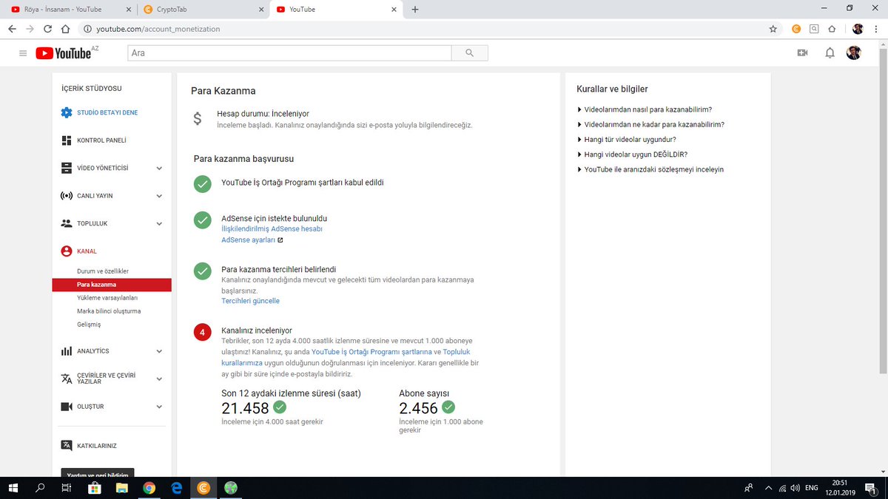Open Microsoft Edge from taskbar
This screenshot has height=499, width=888.
(x=176, y=488)
